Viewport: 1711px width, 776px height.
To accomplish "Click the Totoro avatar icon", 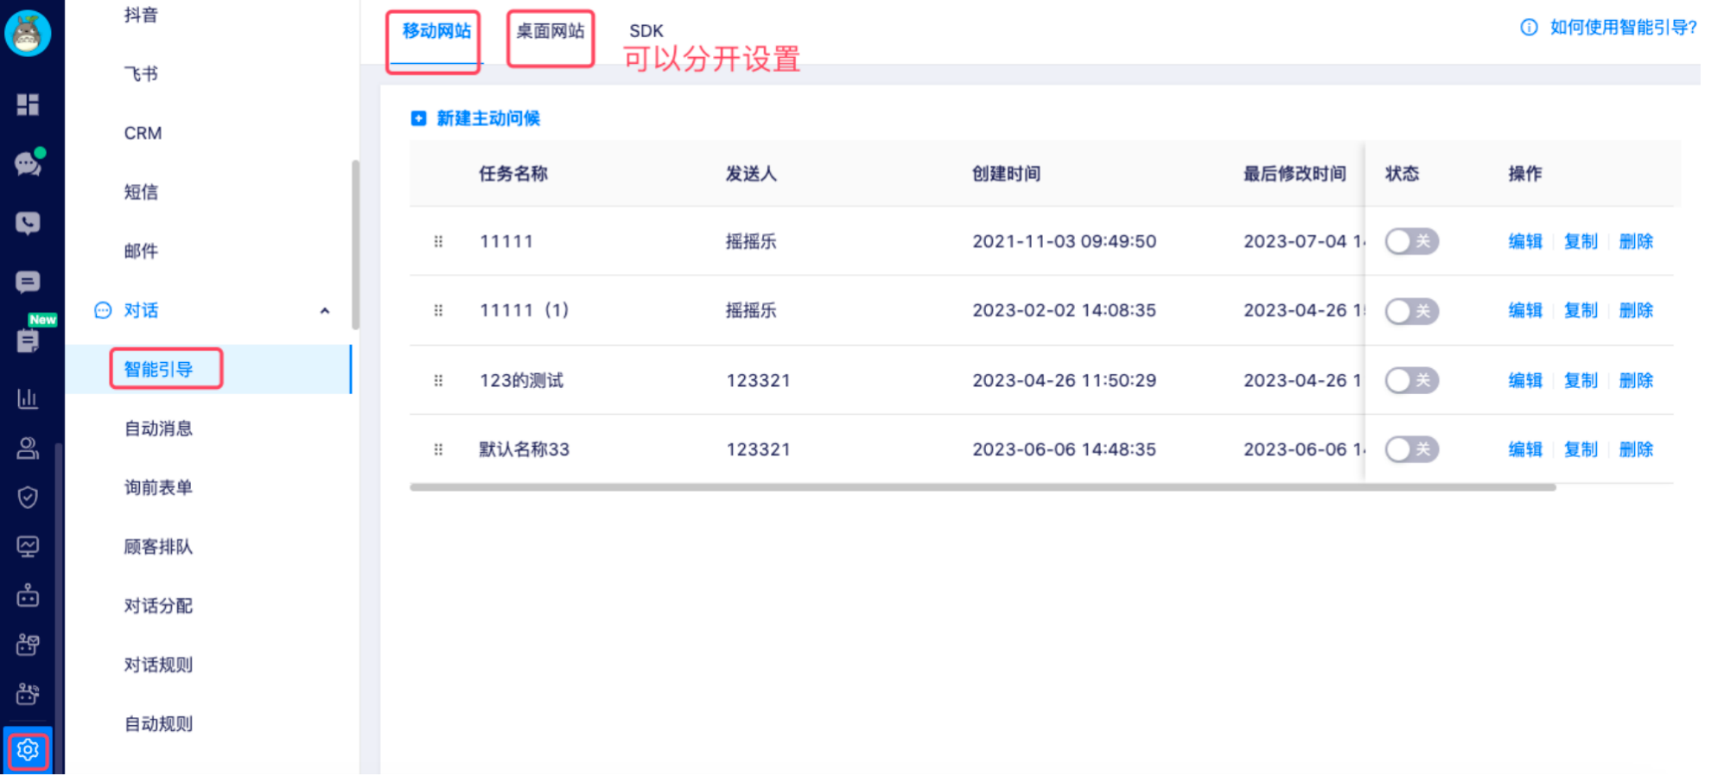I will (28, 33).
